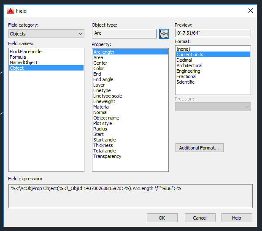Select the Lineweight property

[104, 101]
